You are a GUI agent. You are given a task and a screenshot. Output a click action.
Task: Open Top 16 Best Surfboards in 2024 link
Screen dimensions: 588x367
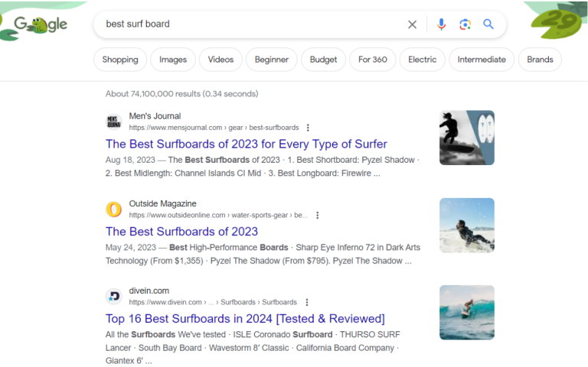[245, 319]
